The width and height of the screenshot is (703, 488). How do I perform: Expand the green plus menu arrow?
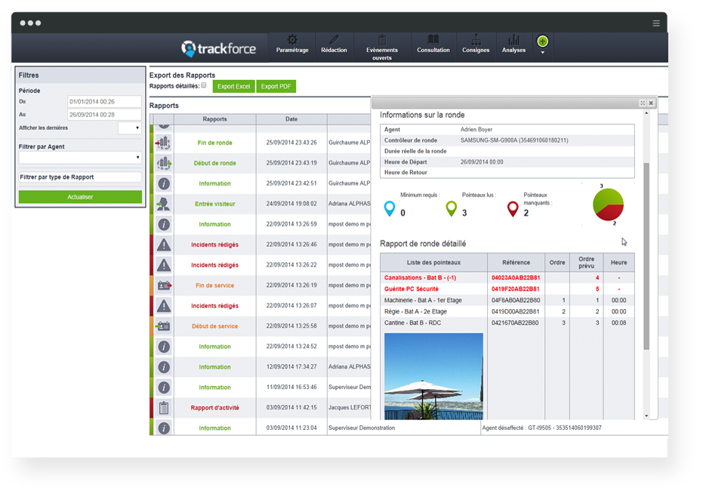click(542, 51)
